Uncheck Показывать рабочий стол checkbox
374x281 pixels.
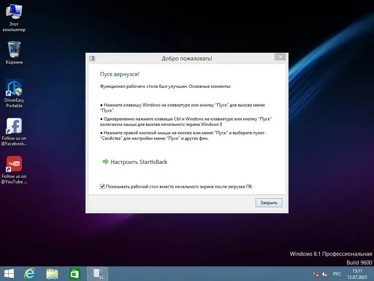102,186
